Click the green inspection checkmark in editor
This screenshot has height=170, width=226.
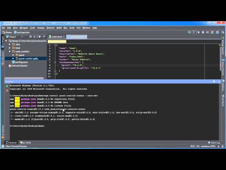[x=220, y=45]
